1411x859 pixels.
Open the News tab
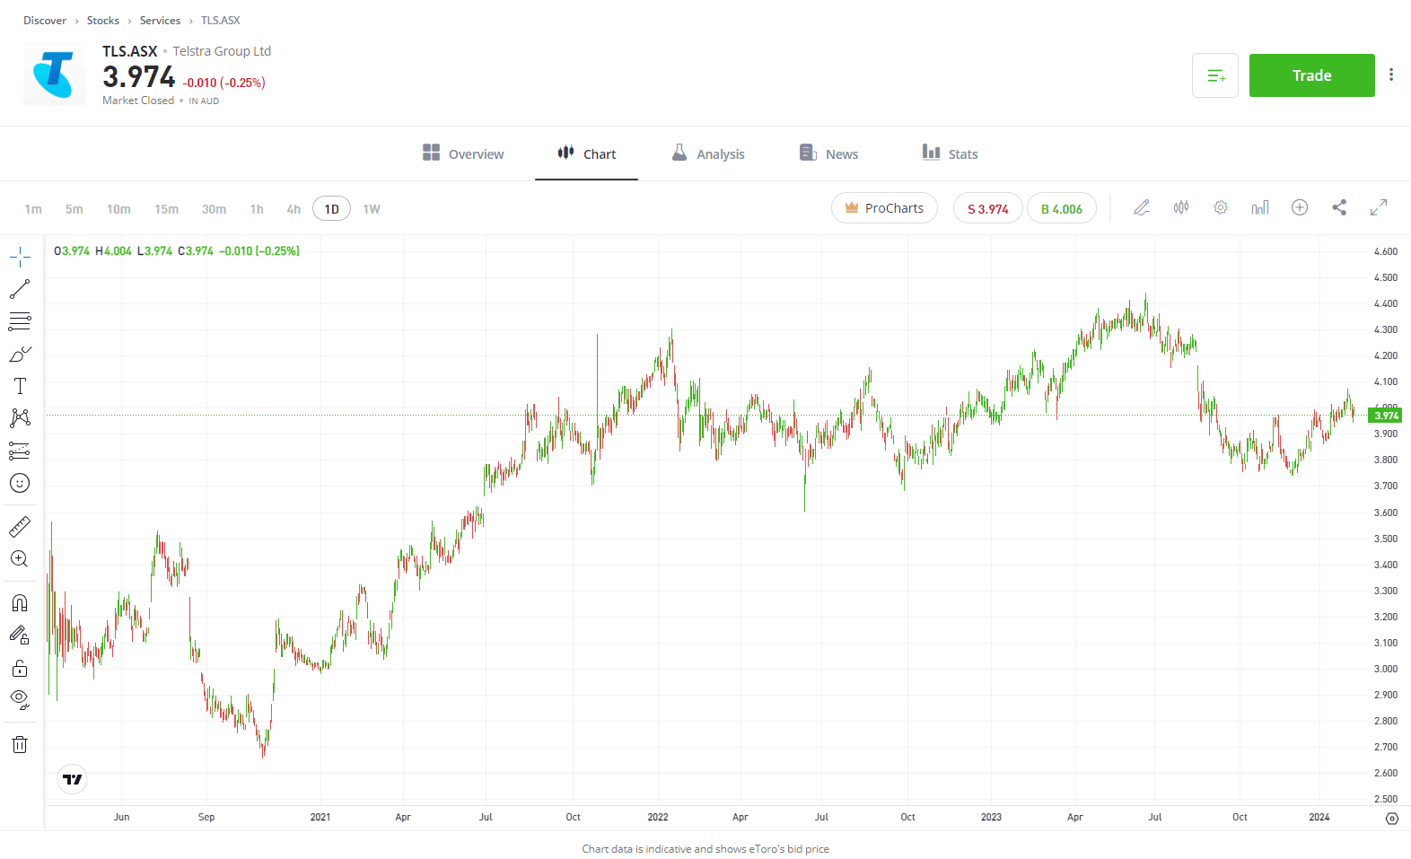click(x=828, y=153)
